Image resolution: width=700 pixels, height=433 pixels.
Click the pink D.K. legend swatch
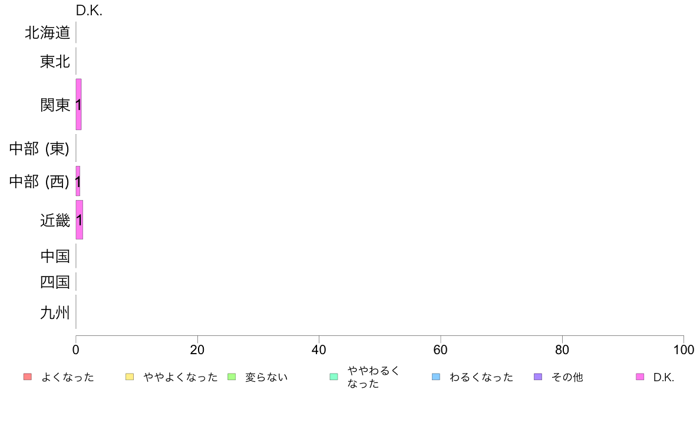point(640,377)
